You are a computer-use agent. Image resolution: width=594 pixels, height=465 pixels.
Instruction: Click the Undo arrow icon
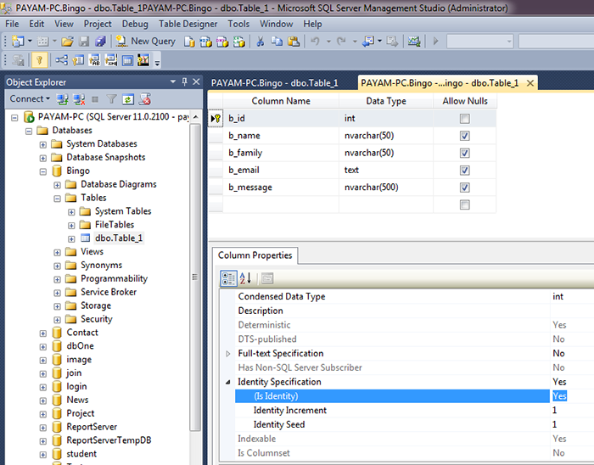[315, 41]
